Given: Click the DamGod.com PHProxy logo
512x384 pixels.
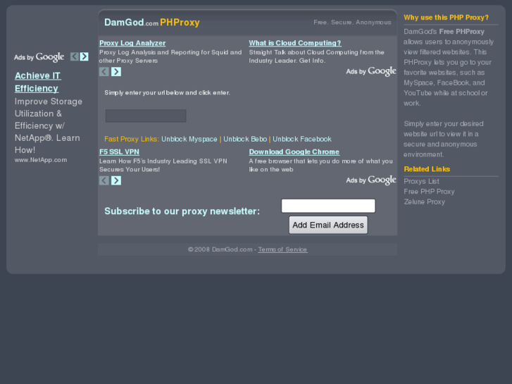Looking at the screenshot, I should [x=152, y=23].
